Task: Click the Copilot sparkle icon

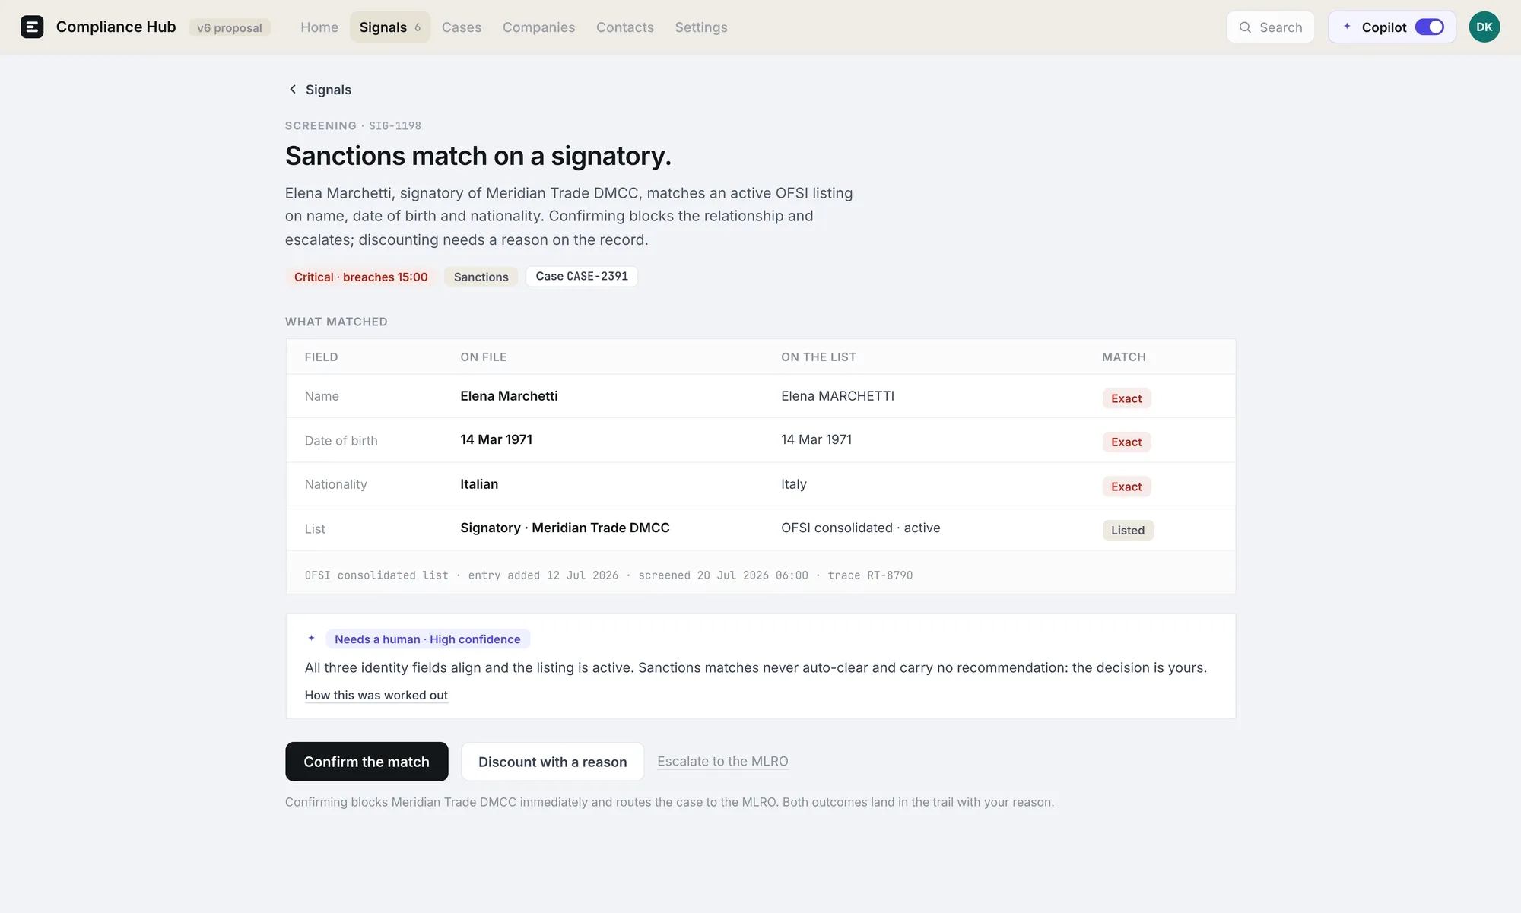Action: (x=1347, y=27)
